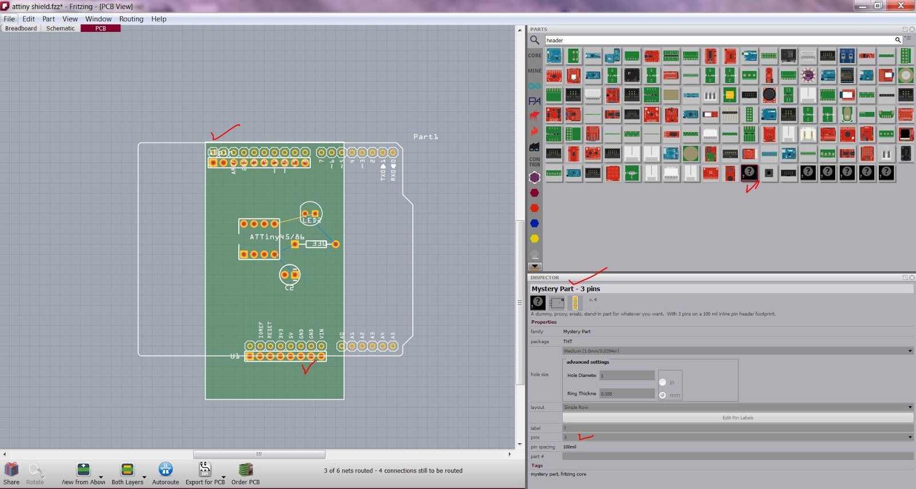This screenshot has height=489, width=916.
Task: Open the Window menu
Action: 98,19
